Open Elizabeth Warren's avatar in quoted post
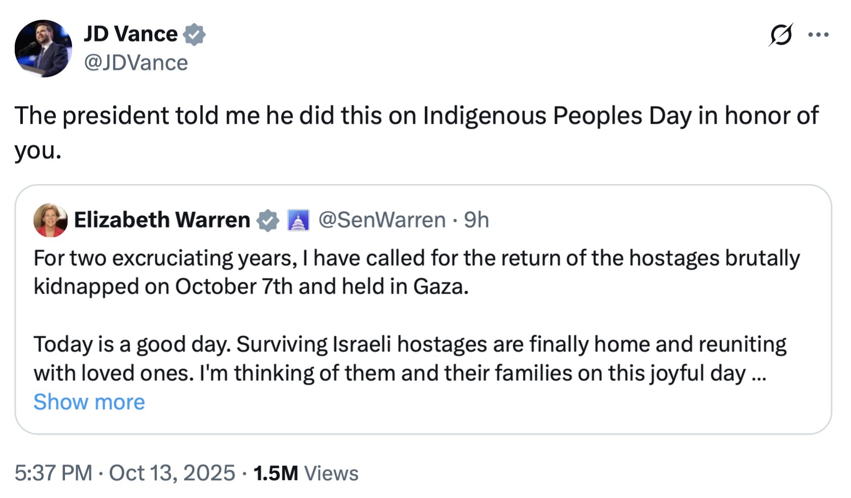 [50, 220]
